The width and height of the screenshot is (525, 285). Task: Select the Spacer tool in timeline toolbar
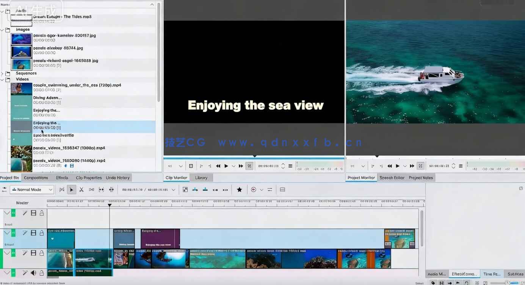[x=91, y=190]
